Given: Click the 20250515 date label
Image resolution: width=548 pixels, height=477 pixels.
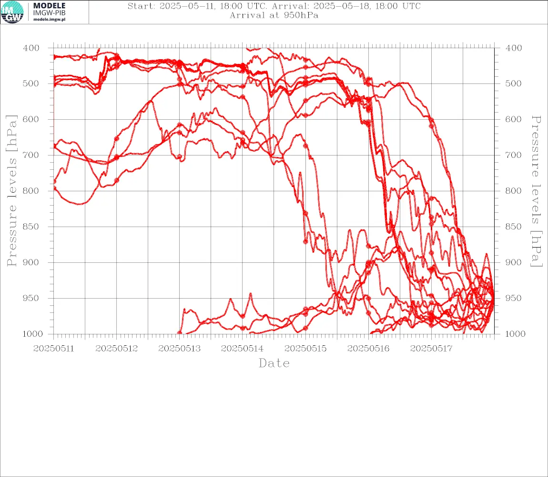Looking at the screenshot, I should (x=305, y=349).
